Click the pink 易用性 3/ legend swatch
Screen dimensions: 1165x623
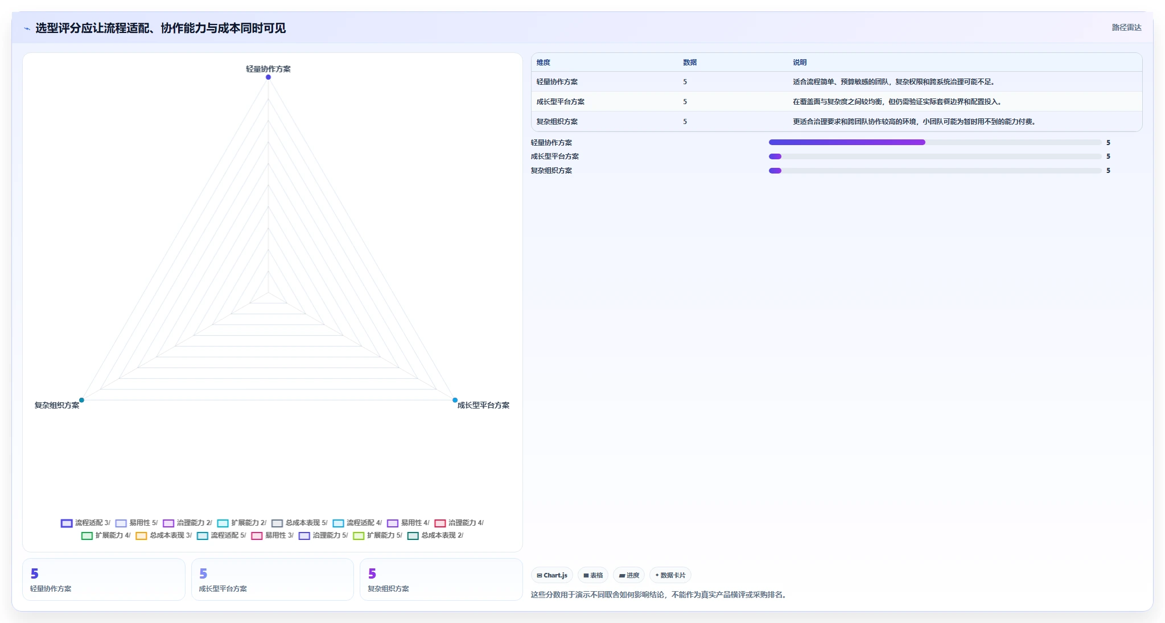pos(257,536)
